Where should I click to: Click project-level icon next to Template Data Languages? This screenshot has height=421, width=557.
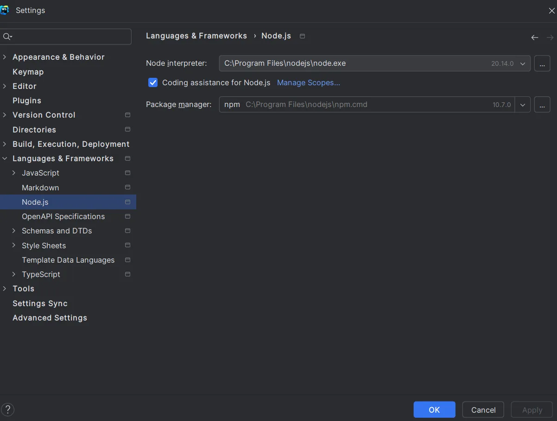[128, 260]
